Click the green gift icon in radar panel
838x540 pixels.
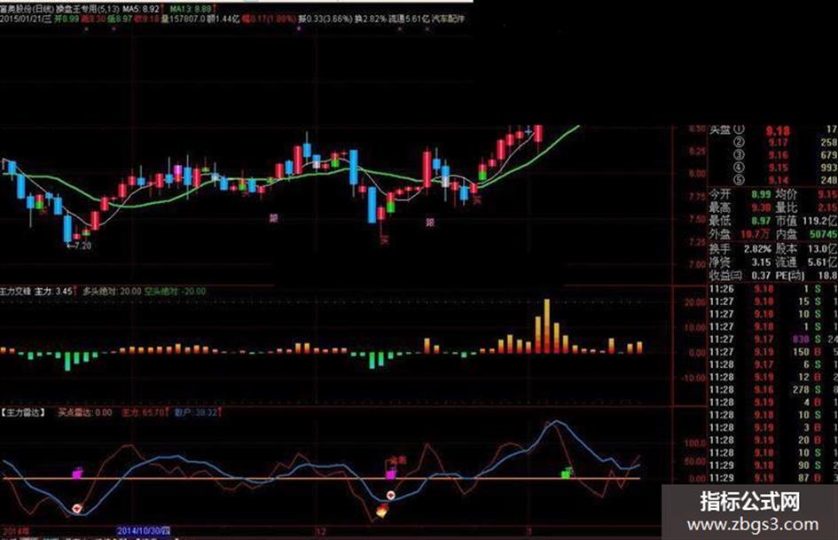pyautogui.click(x=566, y=472)
